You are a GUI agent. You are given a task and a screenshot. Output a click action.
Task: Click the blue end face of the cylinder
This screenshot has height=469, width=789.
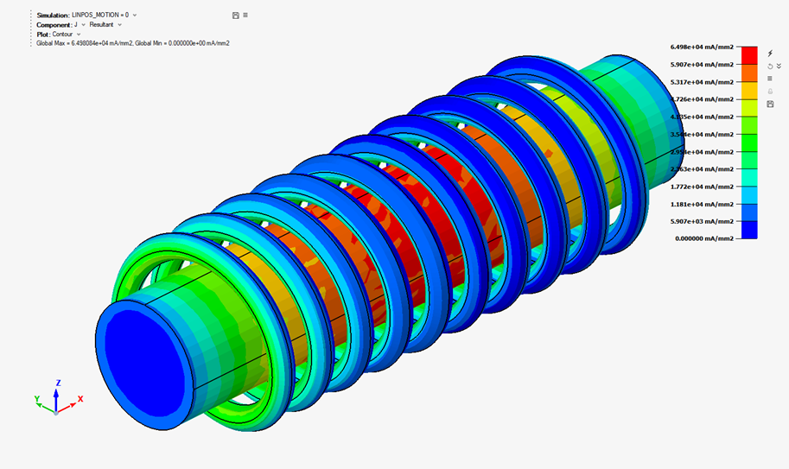[146, 366]
